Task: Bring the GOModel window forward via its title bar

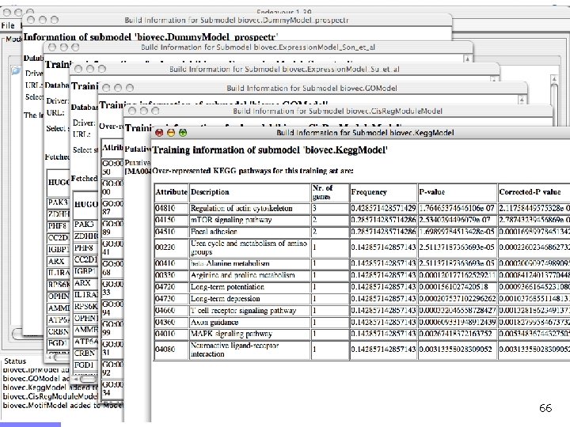Action: 312,88
